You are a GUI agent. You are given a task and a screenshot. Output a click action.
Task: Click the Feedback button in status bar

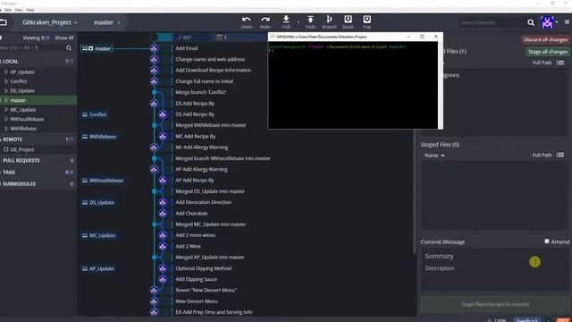[527, 320]
